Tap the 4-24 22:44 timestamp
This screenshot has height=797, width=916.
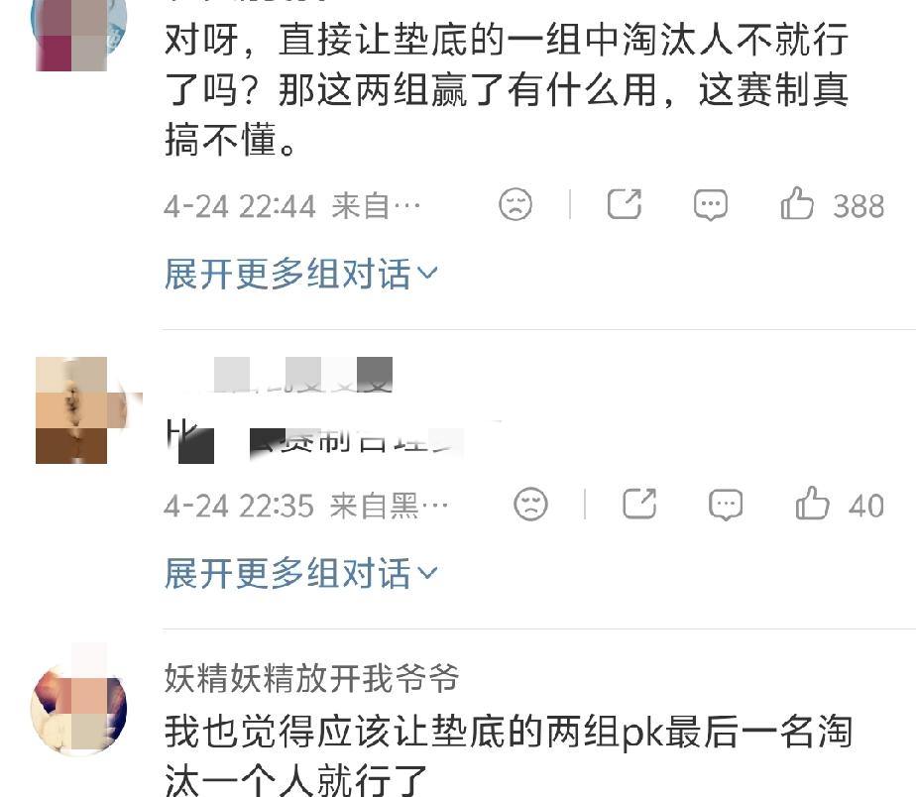click(240, 206)
